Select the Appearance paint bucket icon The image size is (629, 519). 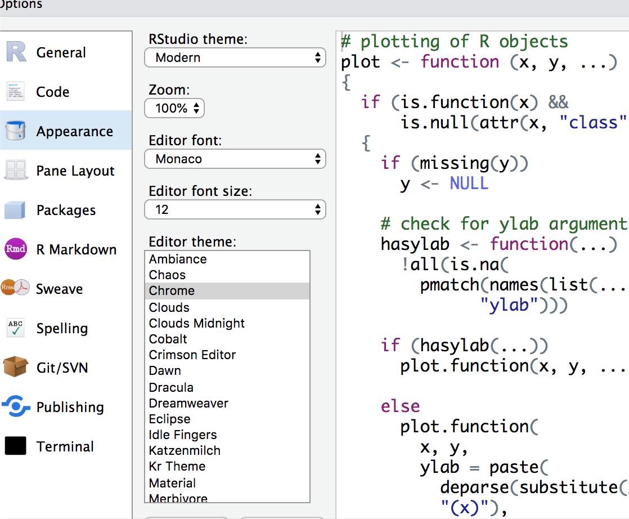tap(16, 131)
